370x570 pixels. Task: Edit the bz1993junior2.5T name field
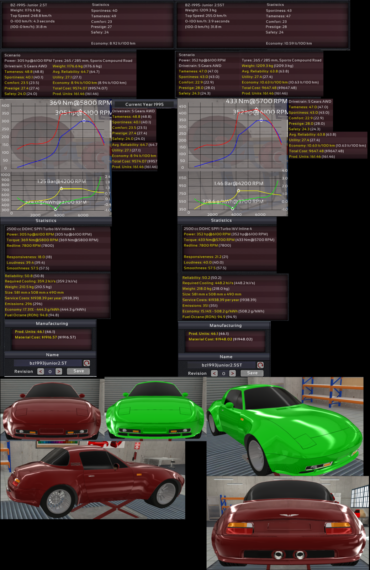(48, 363)
